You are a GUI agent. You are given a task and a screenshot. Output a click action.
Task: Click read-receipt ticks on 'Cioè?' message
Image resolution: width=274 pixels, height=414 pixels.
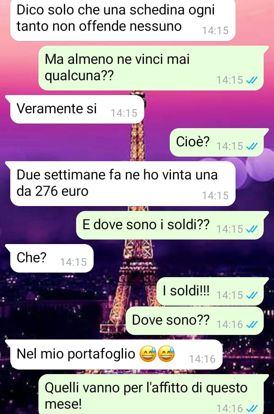point(252,146)
